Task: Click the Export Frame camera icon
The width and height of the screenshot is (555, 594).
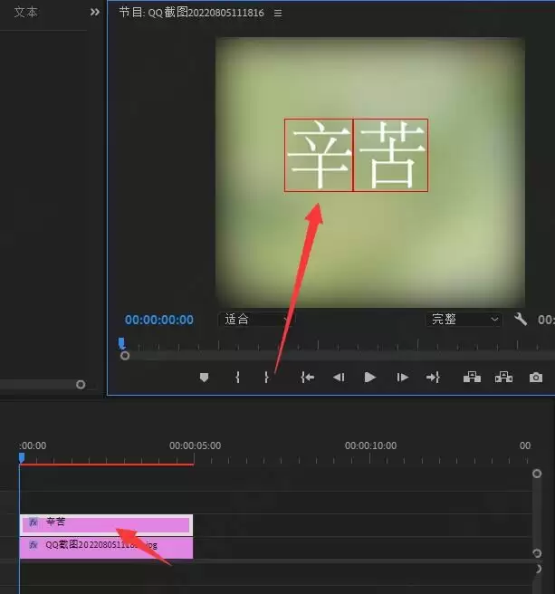Action: pyautogui.click(x=536, y=378)
